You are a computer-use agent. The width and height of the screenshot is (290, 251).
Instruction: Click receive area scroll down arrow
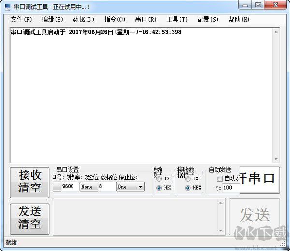pyautogui.click(x=276, y=159)
